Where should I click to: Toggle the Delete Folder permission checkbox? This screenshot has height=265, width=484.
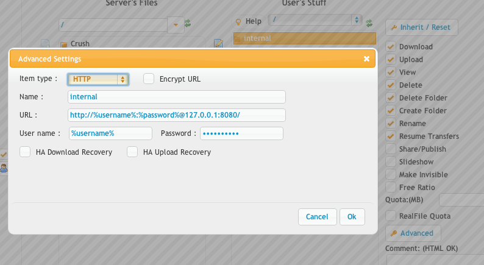tap(391, 98)
